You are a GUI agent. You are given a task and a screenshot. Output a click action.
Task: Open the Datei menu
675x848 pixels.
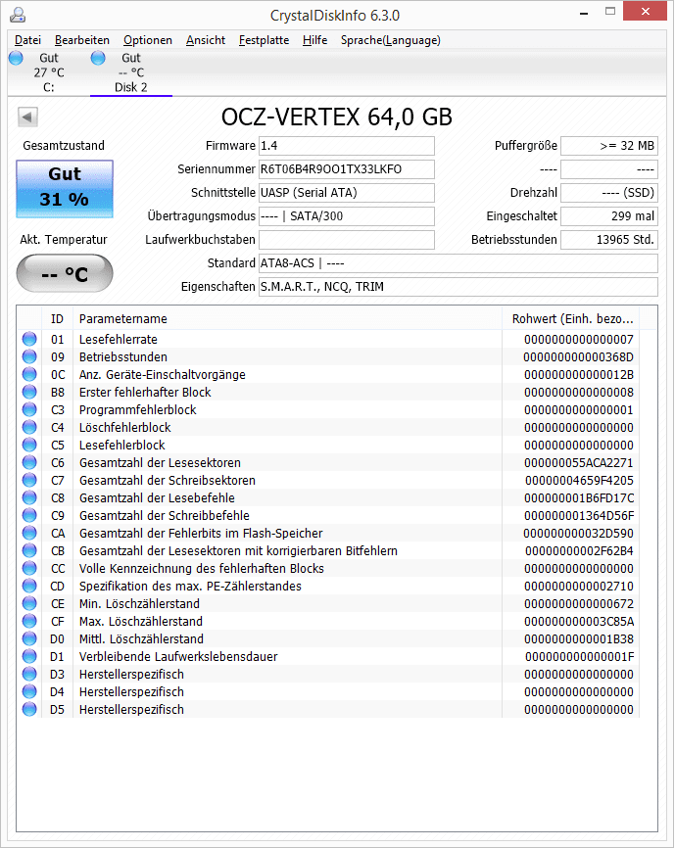27,40
